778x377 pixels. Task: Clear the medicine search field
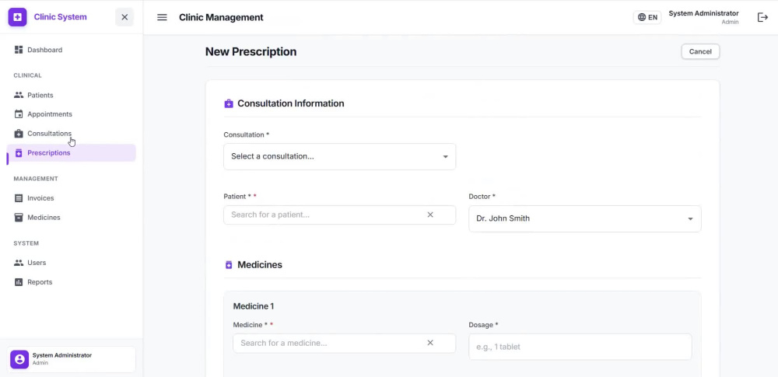430,343
